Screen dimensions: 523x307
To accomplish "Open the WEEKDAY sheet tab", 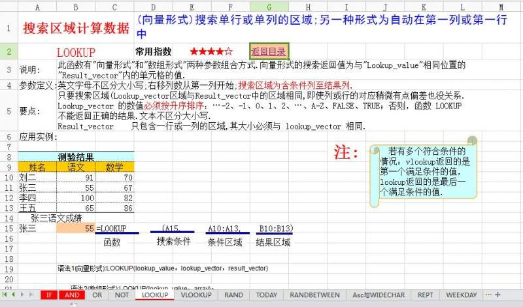I will click(462, 295).
